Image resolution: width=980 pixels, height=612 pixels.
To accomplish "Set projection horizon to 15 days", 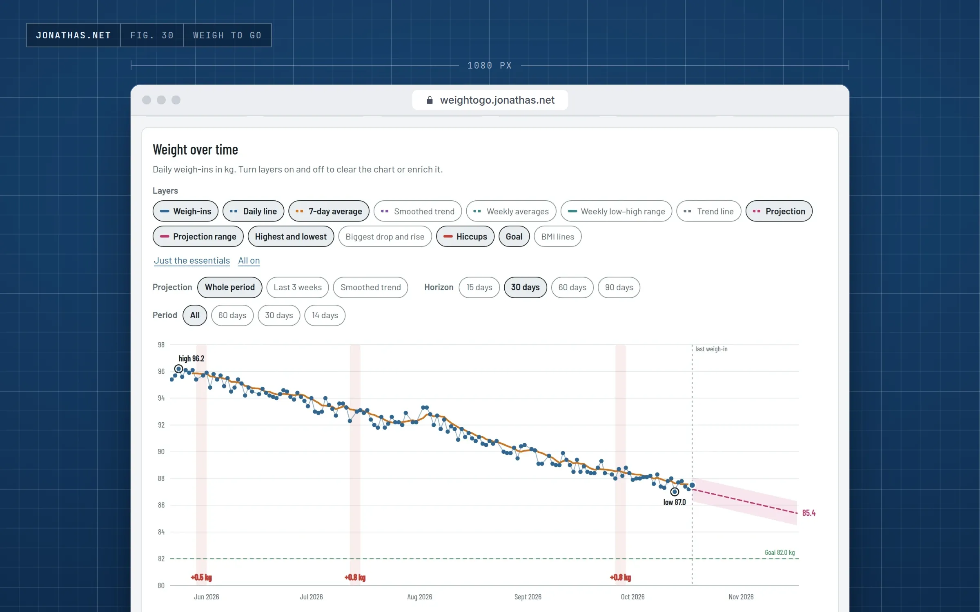I will coord(479,287).
